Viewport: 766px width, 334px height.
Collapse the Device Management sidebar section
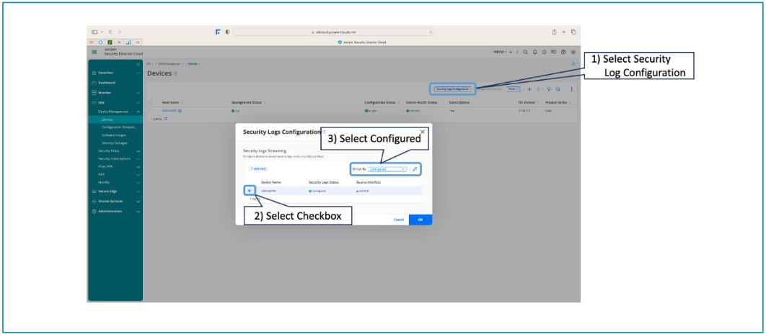click(138, 112)
